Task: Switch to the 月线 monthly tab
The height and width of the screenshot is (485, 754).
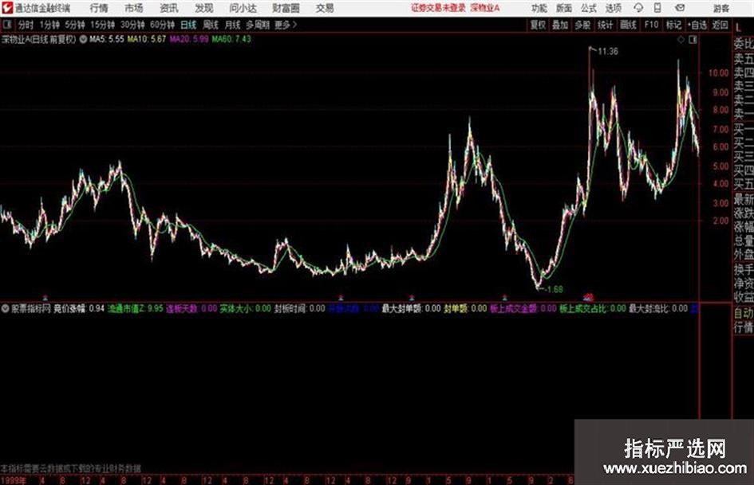Action: [233, 25]
